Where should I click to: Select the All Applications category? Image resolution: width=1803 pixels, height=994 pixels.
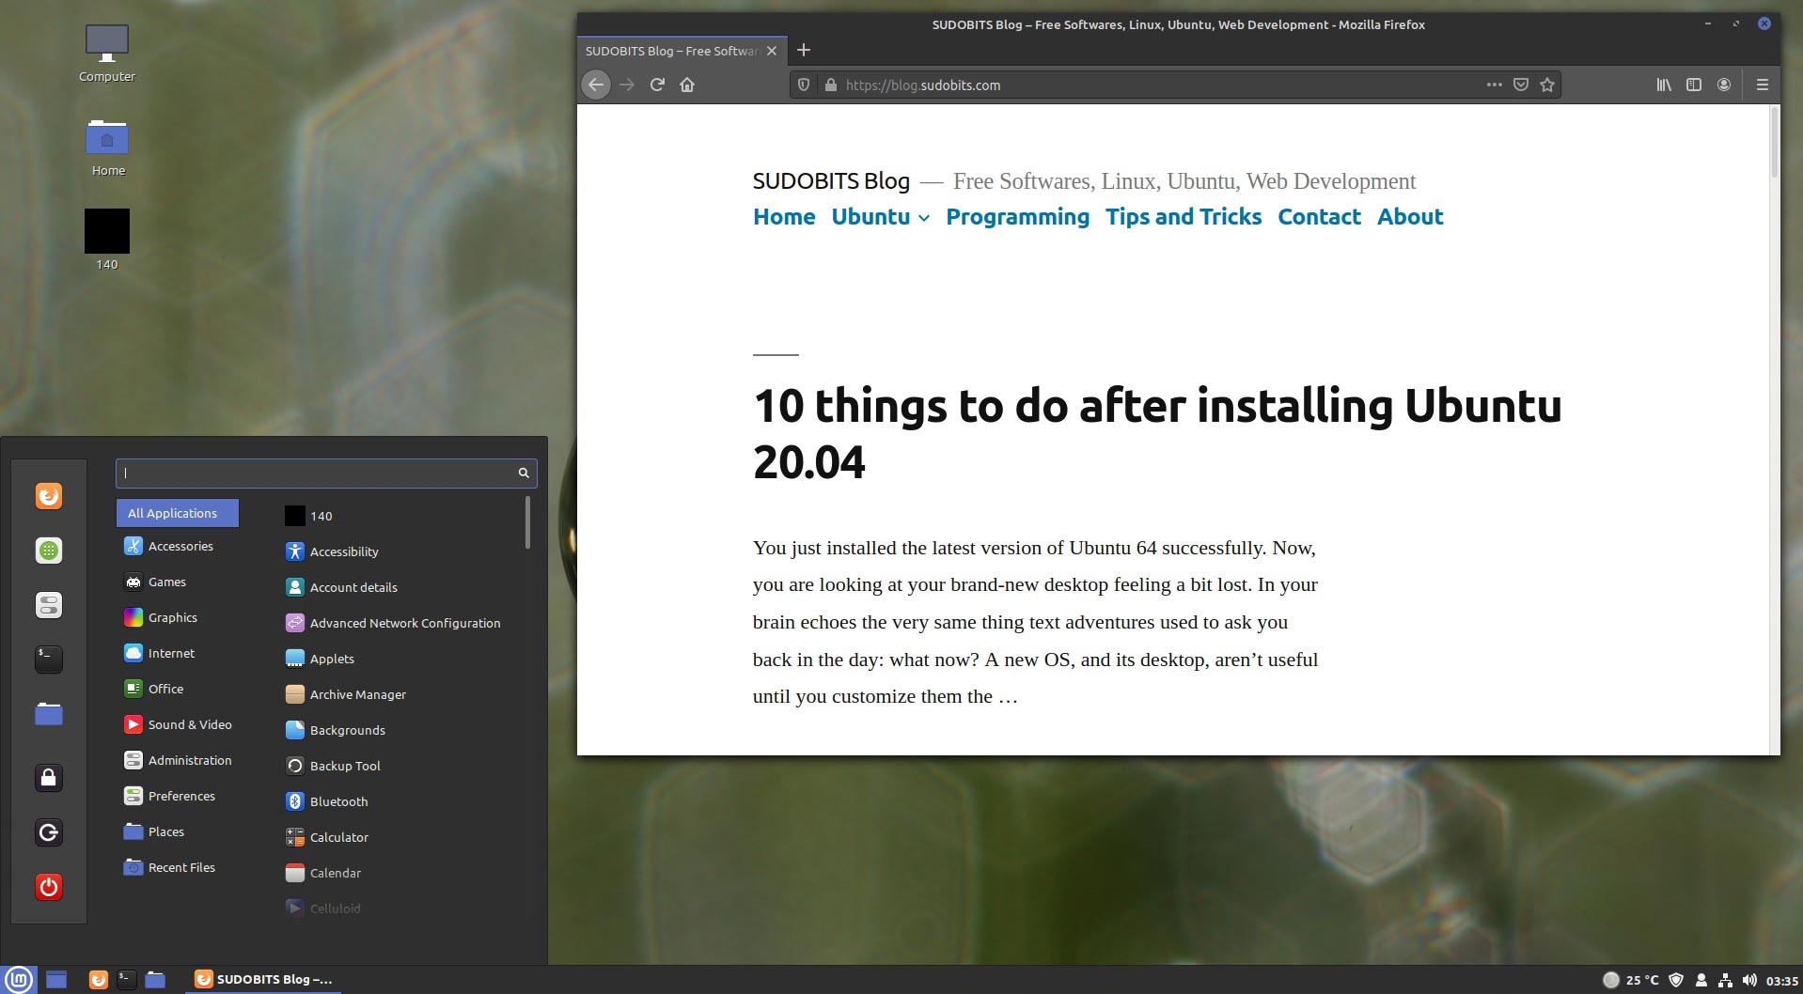tap(177, 513)
